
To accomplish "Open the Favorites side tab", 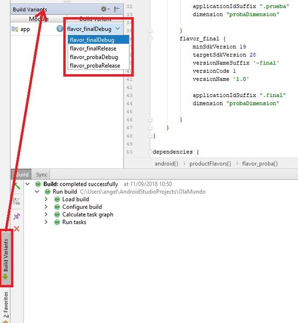I will pos(6,305).
